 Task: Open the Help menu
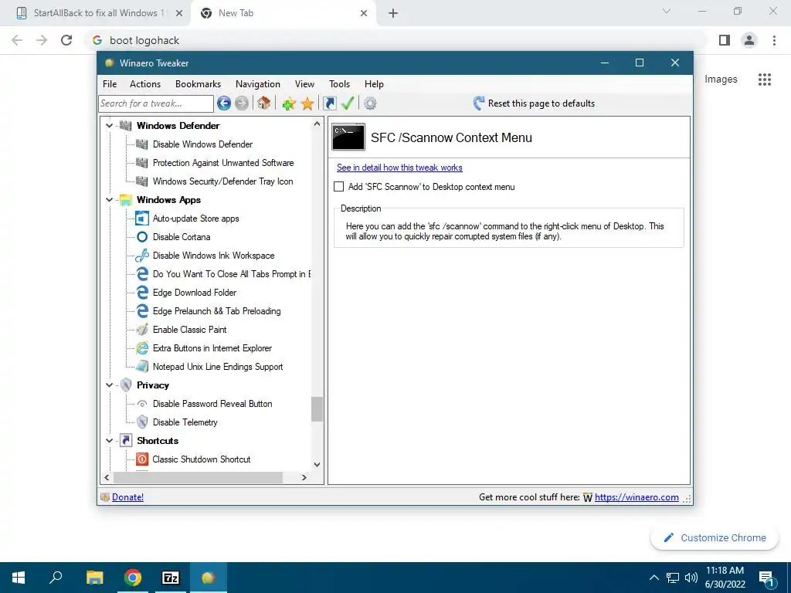pos(374,84)
